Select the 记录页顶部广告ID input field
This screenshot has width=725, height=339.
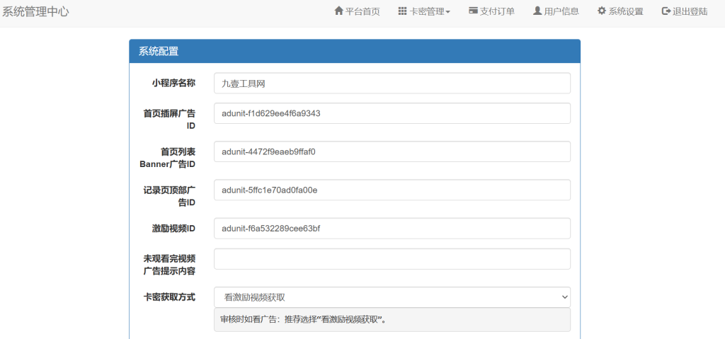[x=392, y=190]
